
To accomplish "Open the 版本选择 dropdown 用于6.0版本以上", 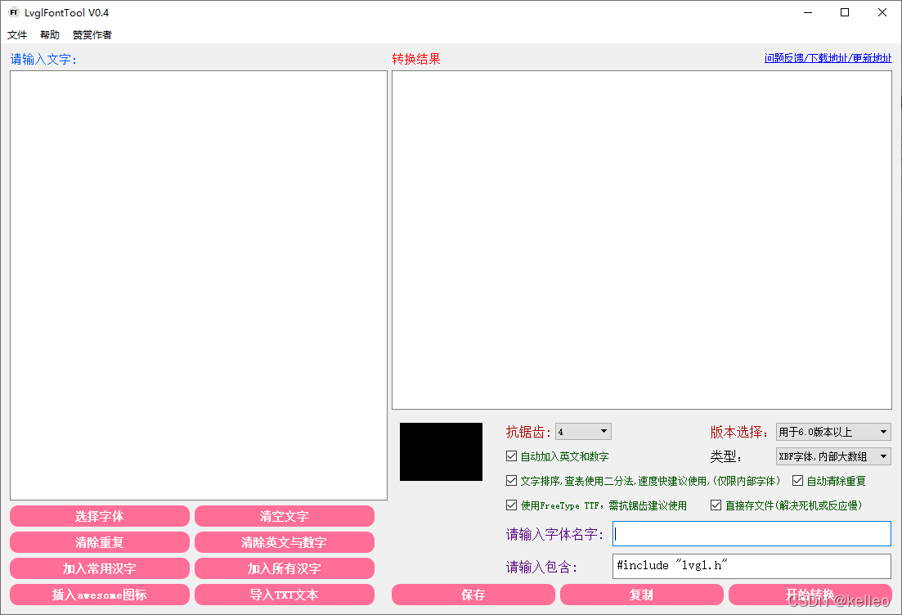I will pos(833,432).
